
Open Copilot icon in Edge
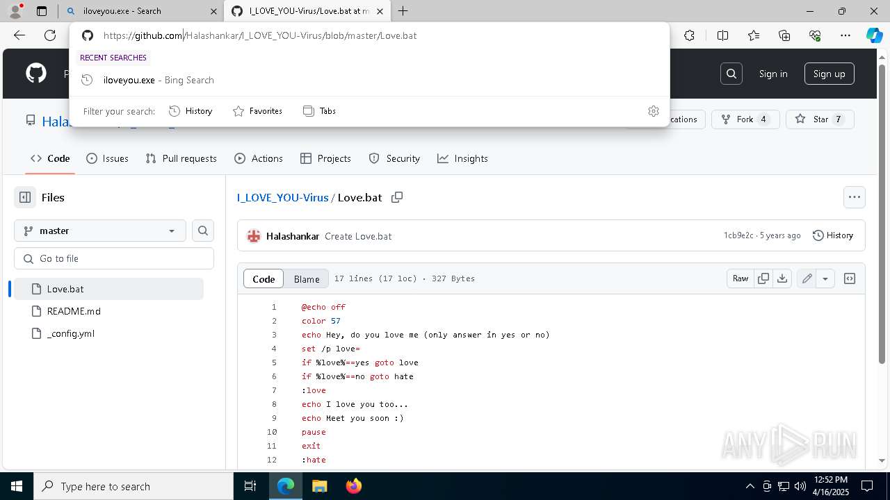(875, 35)
